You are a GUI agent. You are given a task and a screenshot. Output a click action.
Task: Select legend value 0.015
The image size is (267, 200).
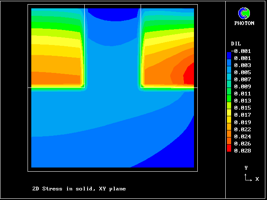[x=242, y=108]
